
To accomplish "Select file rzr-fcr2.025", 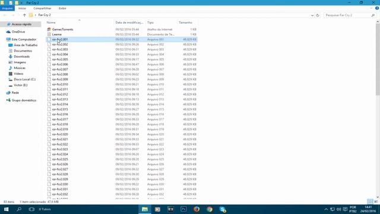I will [x=60, y=159].
